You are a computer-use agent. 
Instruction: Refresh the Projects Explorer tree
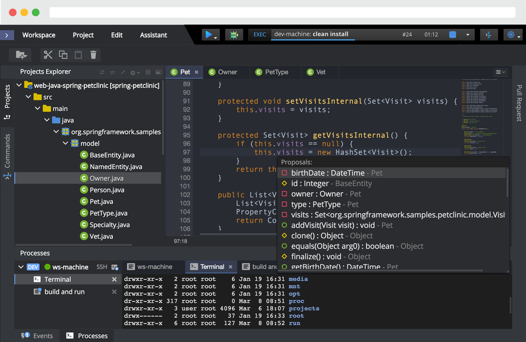coord(102,72)
